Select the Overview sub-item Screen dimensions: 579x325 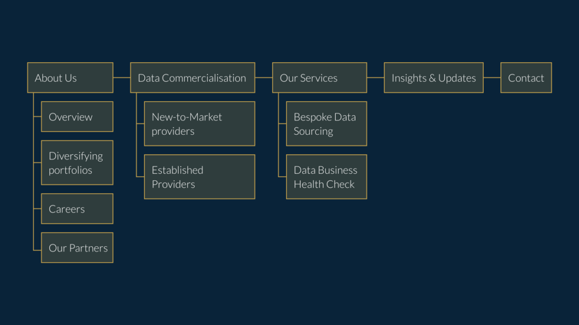tap(77, 117)
